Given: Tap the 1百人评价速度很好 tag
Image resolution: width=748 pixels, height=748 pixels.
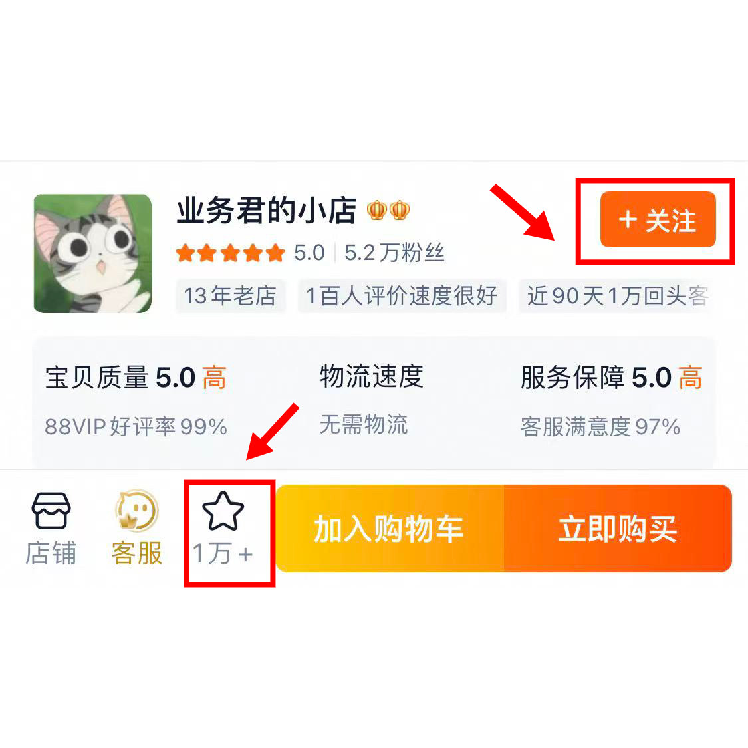Looking at the screenshot, I should [402, 296].
